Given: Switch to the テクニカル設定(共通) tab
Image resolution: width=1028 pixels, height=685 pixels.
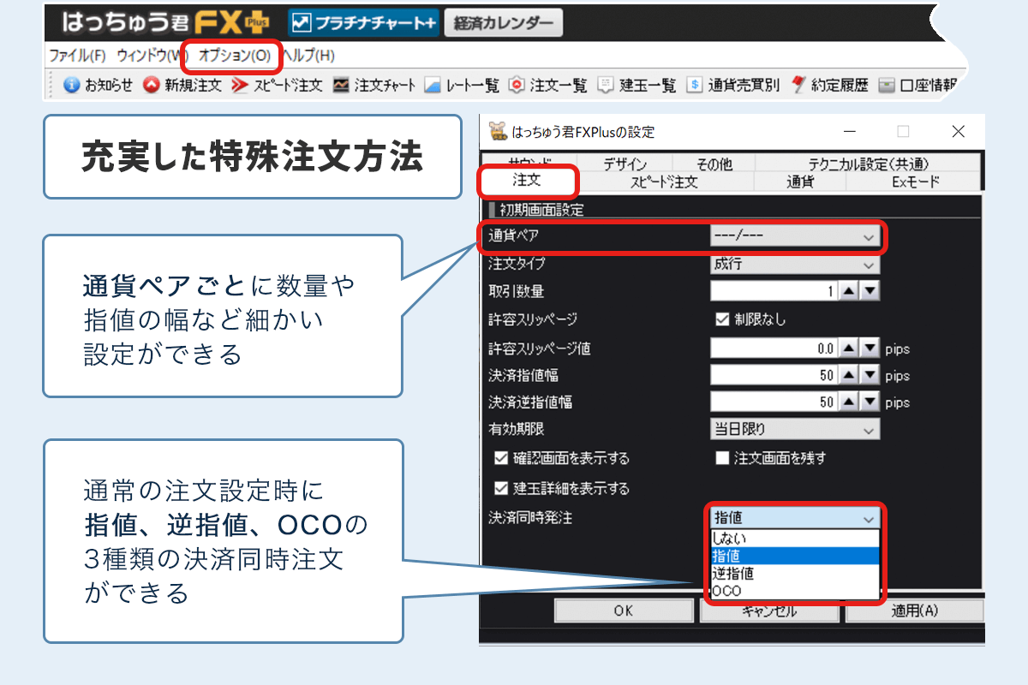Looking at the screenshot, I should pyautogui.click(x=869, y=164).
